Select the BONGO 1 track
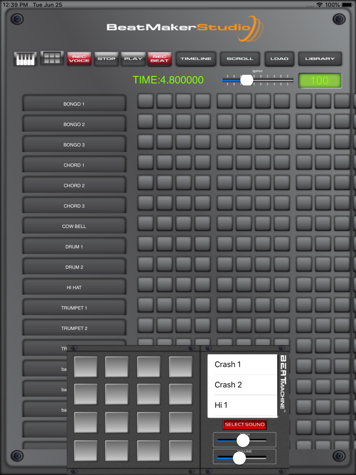This screenshot has height=475, width=356. (x=74, y=104)
